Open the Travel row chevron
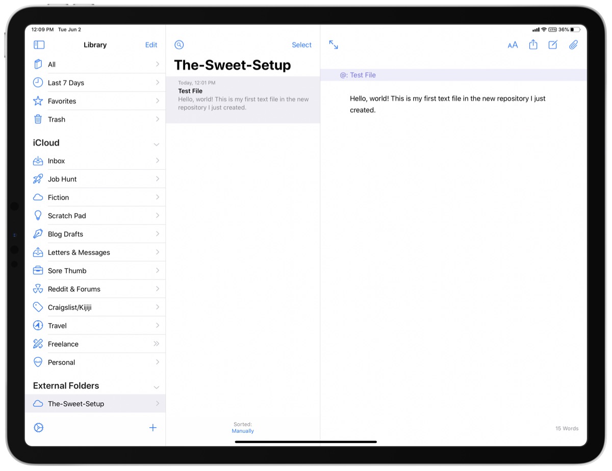 [158, 326]
